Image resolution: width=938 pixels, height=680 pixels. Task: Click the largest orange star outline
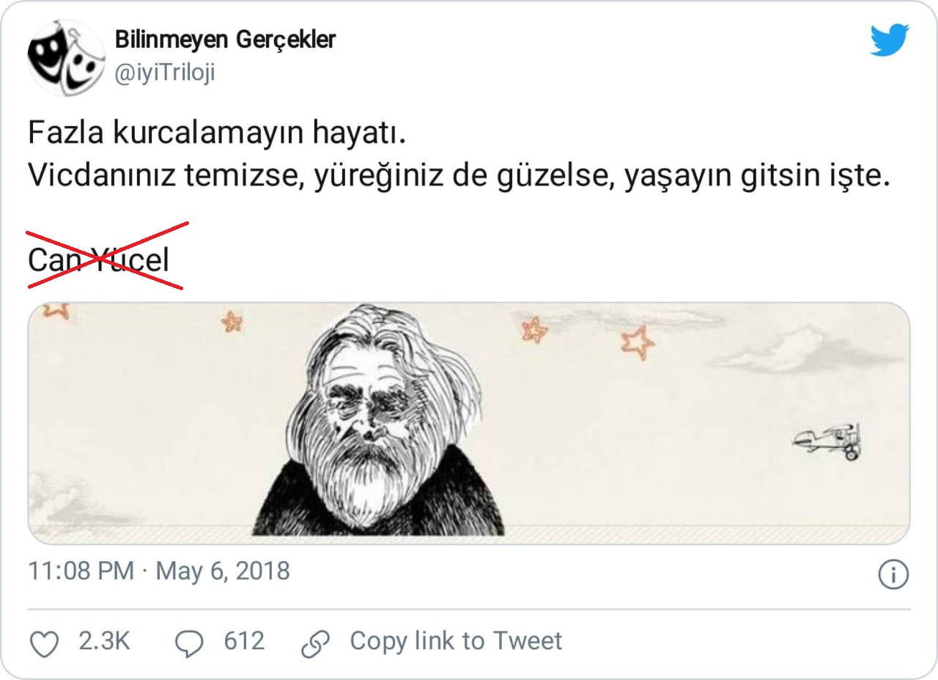pos(637,341)
